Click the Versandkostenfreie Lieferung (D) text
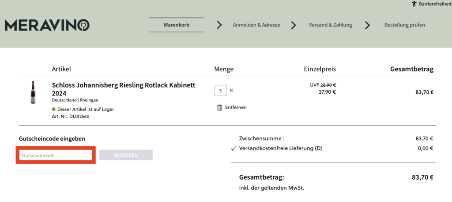The width and height of the screenshot is (452, 202). 281,149
